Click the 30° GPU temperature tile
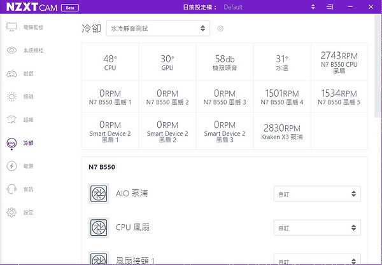Viewport: 382px width, 265px height. (x=167, y=62)
